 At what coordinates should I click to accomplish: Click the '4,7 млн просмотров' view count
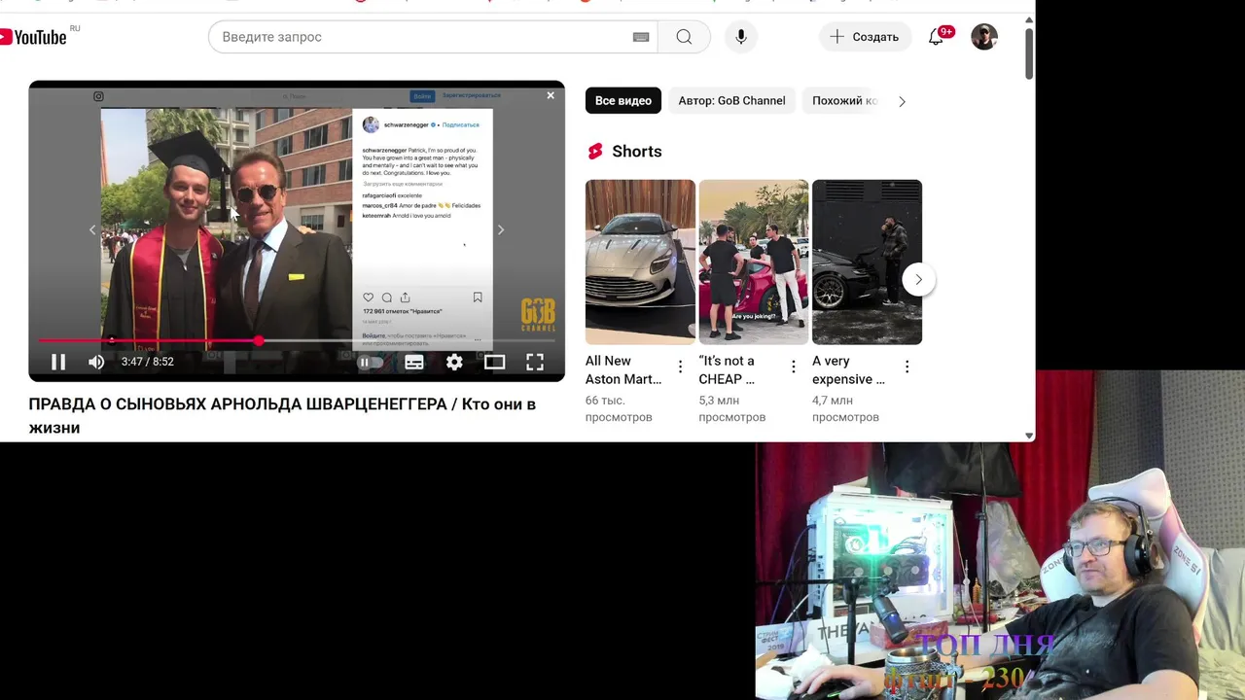[x=845, y=408]
